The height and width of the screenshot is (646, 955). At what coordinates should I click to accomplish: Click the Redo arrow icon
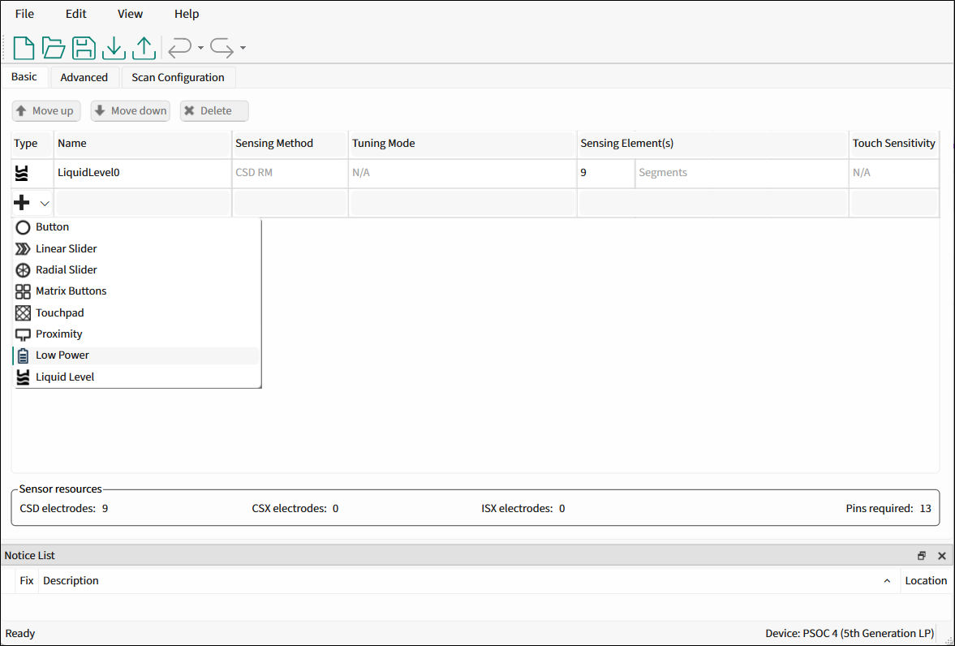[x=222, y=48]
